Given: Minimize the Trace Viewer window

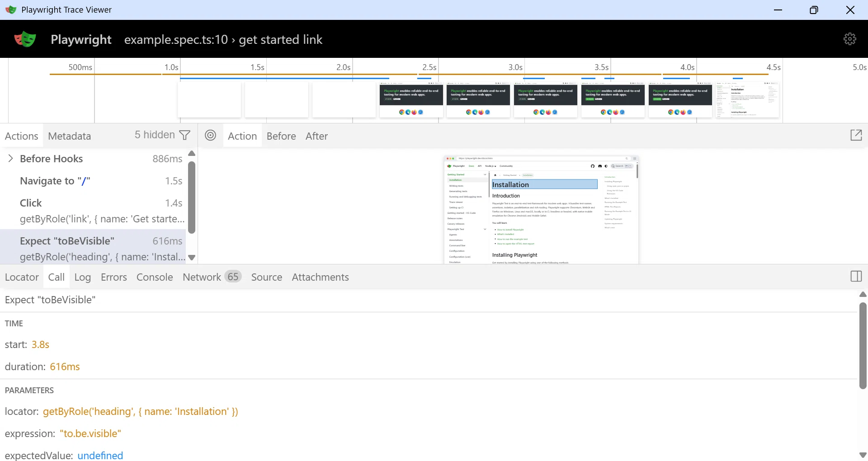Looking at the screenshot, I should (x=778, y=10).
